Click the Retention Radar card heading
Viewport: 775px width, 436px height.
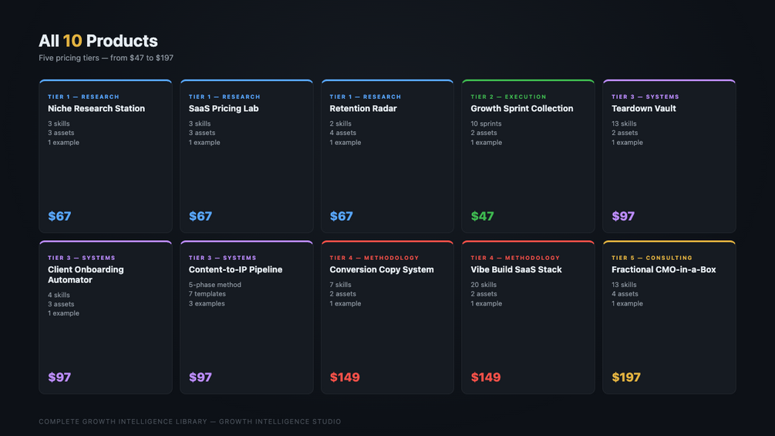coord(363,109)
